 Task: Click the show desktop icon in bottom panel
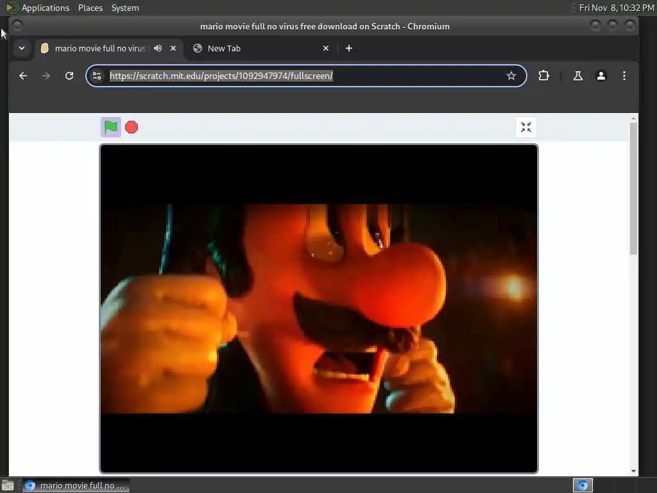[x=8, y=486]
